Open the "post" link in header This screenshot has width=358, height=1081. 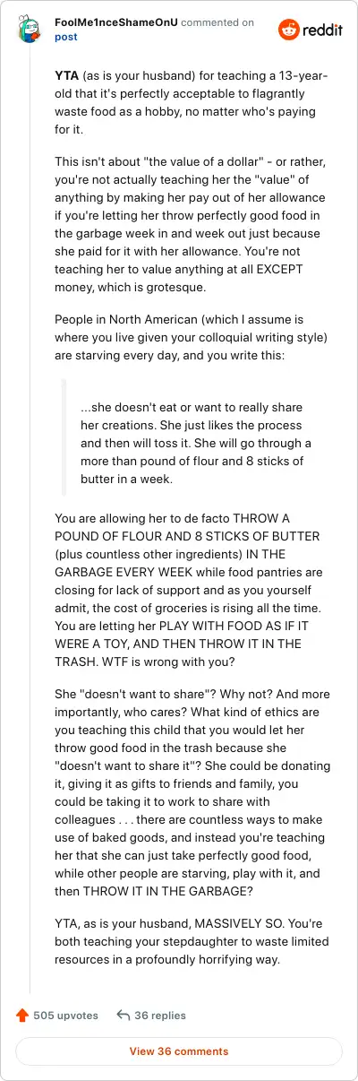[65, 38]
